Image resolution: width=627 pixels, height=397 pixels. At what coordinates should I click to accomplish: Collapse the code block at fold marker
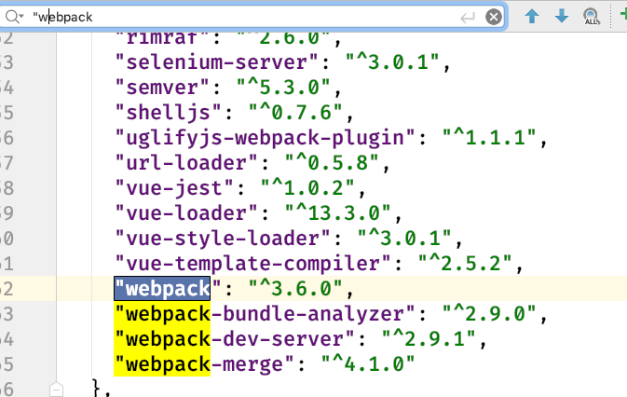pyautogui.click(x=57, y=389)
